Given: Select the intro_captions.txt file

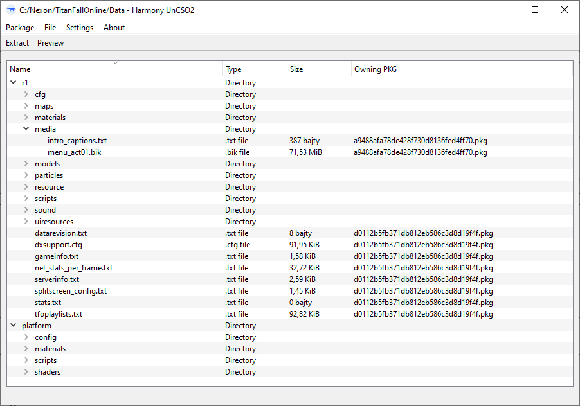Looking at the screenshot, I should click(77, 140).
